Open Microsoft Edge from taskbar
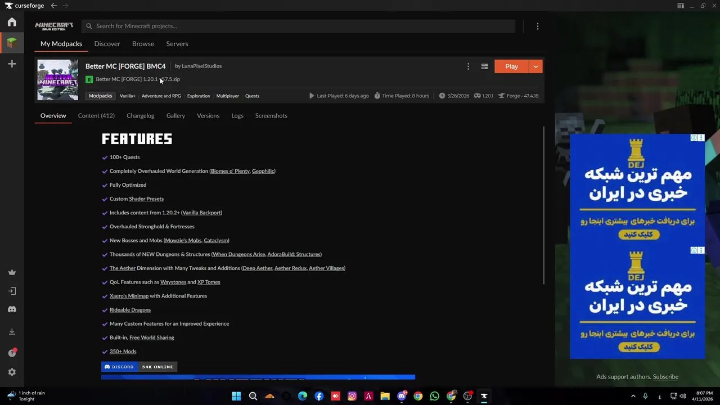Viewport: 720px width, 405px height. pyautogui.click(x=303, y=396)
